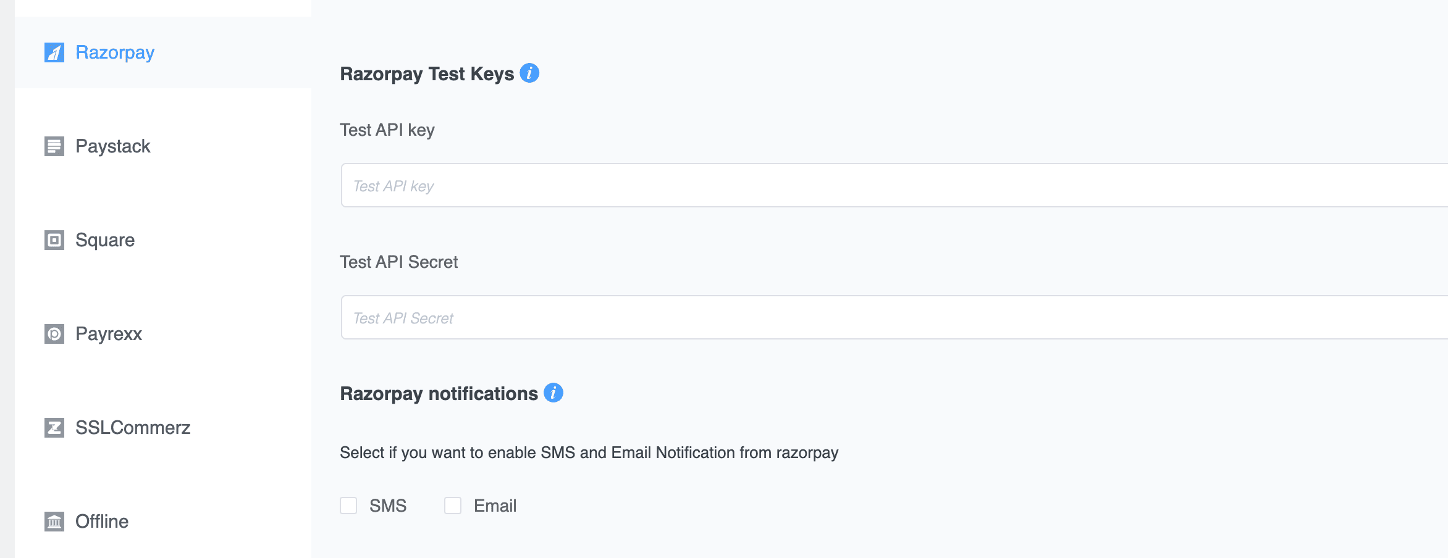Click the Offline bank icon in sidebar
1448x558 pixels.
(54, 522)
